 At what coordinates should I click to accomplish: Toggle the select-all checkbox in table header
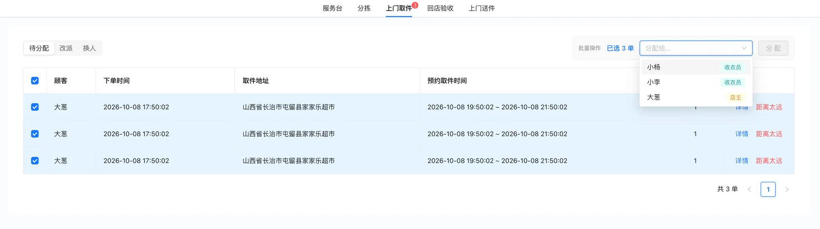tap(35, 80)
